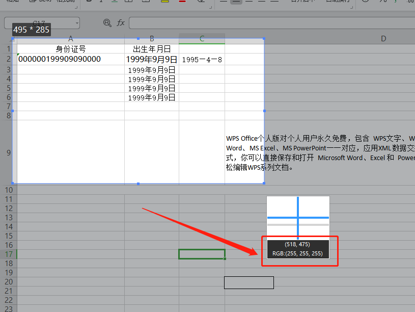Click the 身份证号 header cell
Image resolution: width=415 pixels, height=312 pixels.
[70, 49]
